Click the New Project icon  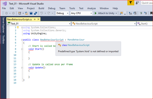coord(20,13)
